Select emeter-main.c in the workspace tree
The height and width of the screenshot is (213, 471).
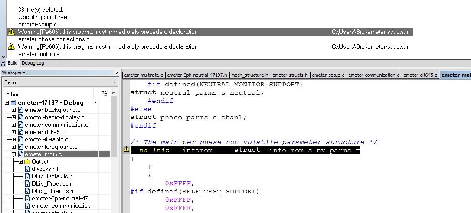[x=43, y=154]
